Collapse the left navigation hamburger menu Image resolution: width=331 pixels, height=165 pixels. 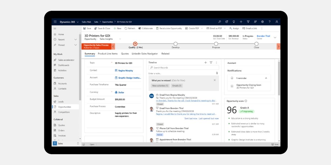click(55, 29)
